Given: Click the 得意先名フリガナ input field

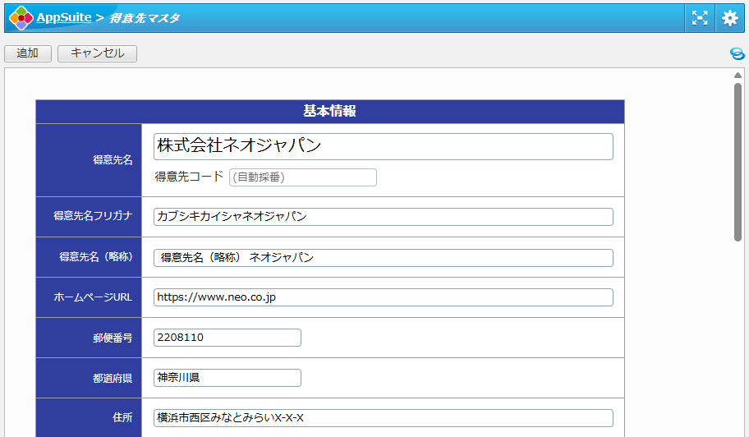Looking at the screenshot, I should [383, 217].
